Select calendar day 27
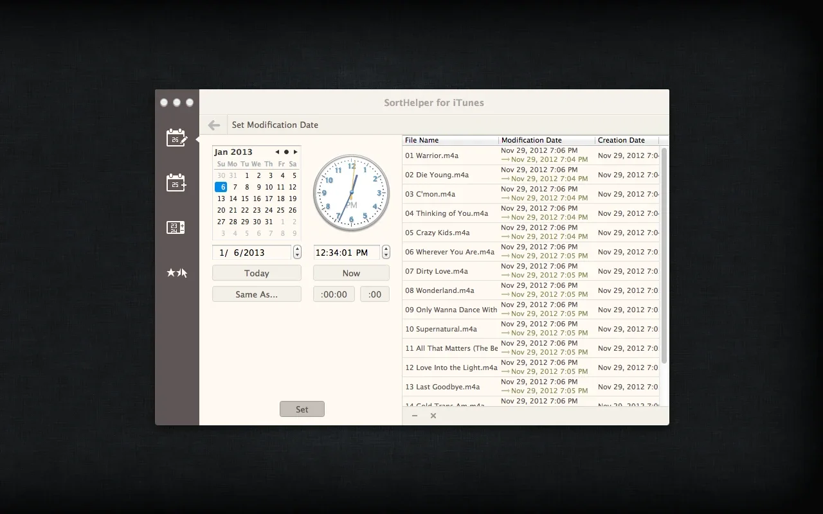The width and height of the screenshot is (823, 514). point(221,222)
